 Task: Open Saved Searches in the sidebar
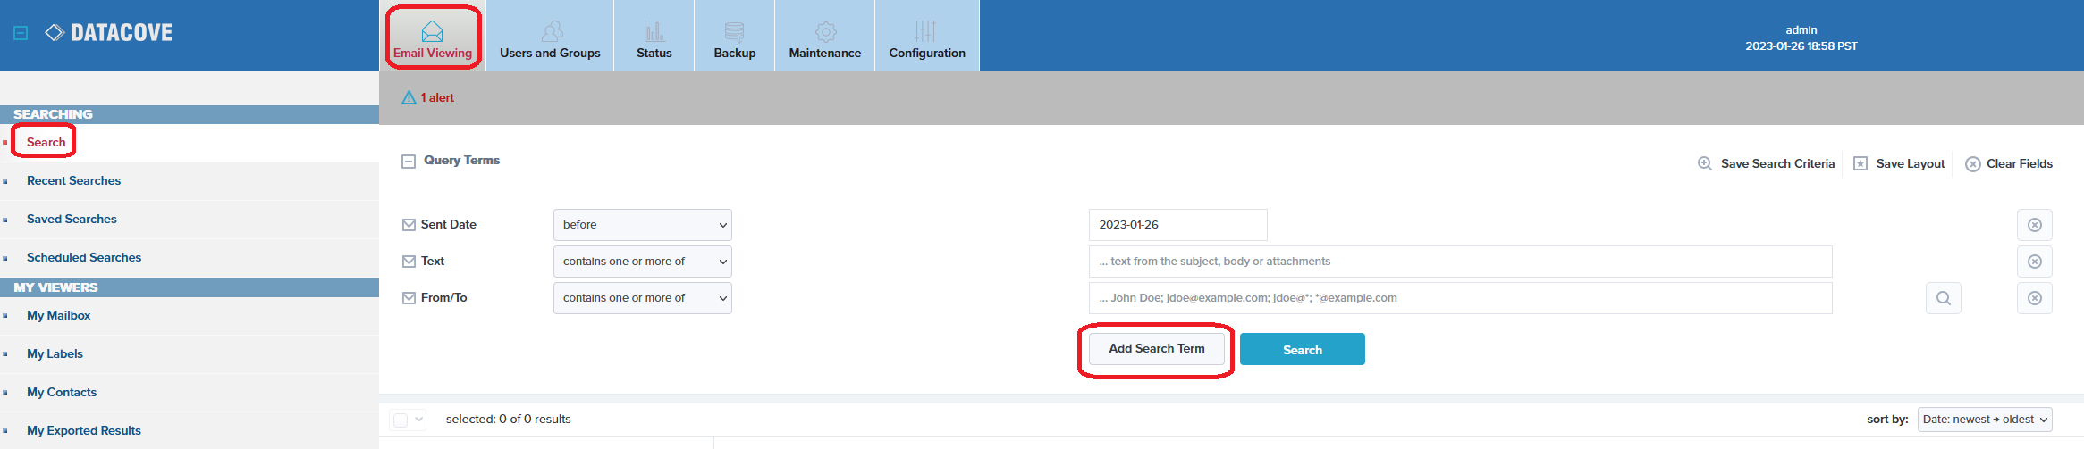coord(72,219)
